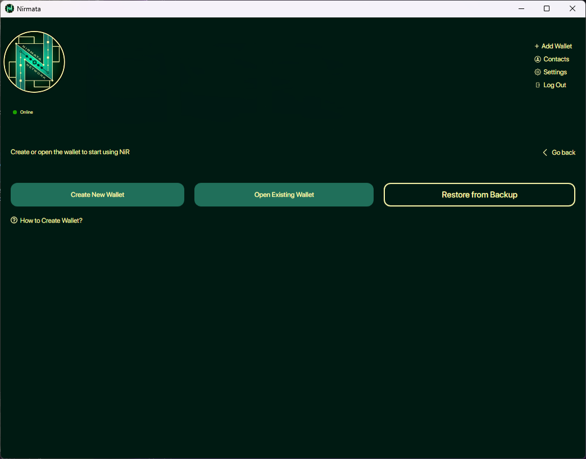The image size is (586, 459).
Task: Click the plus icon to add a wallet
Action: point(536,46)
